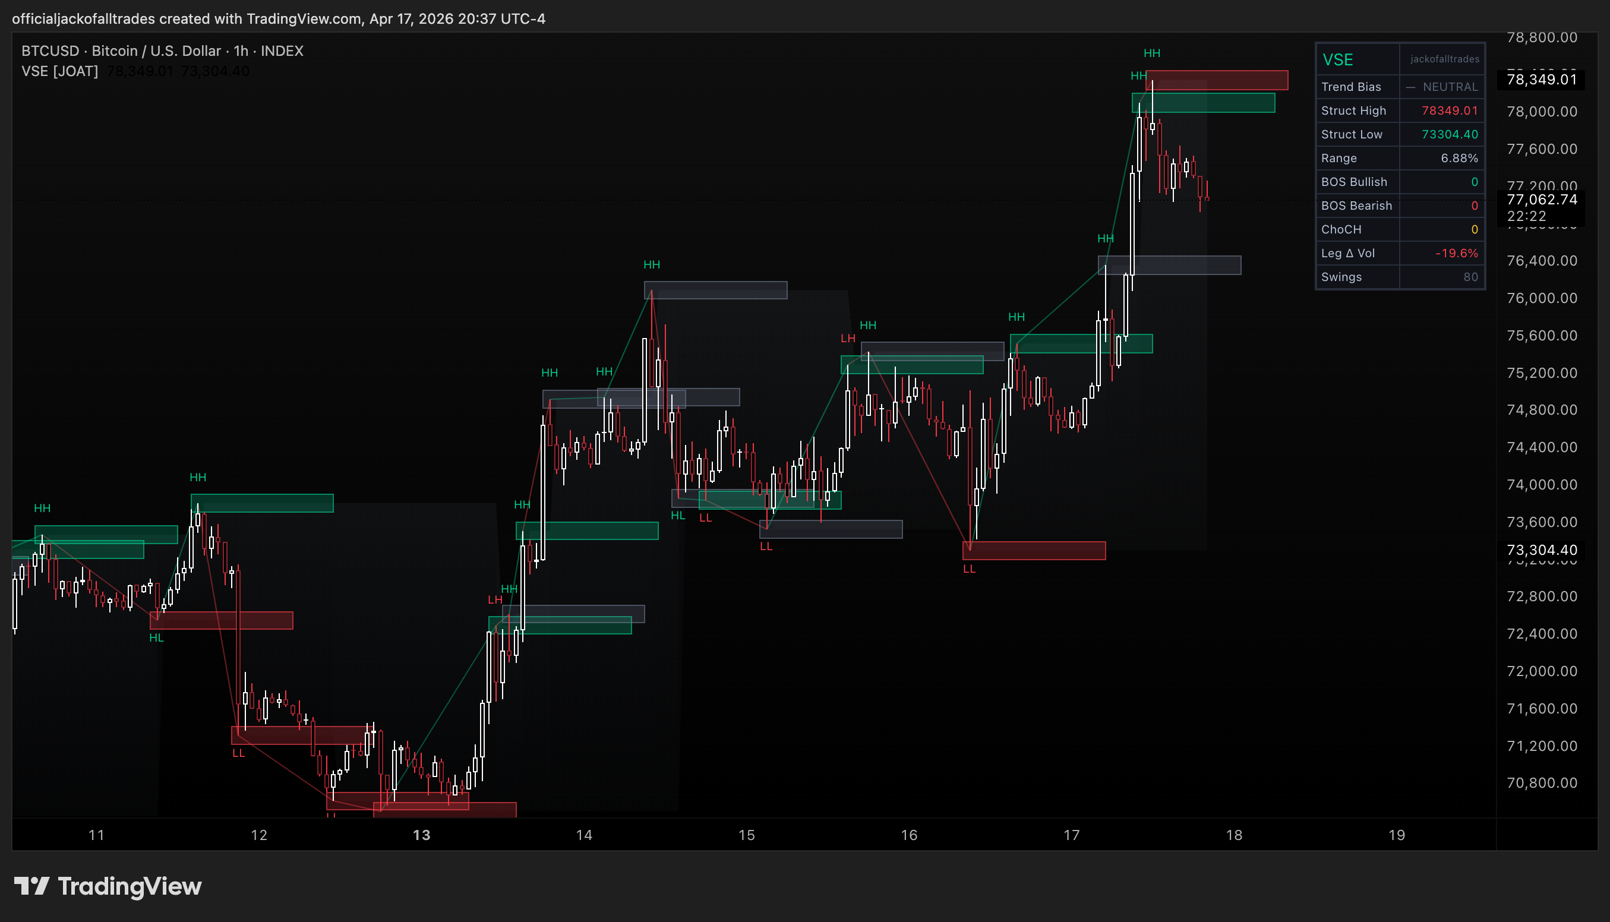Viewport: 1610px width, 922px height.
Task: Click the VSE title in the stats table
Action: [x=1337, y=59]
